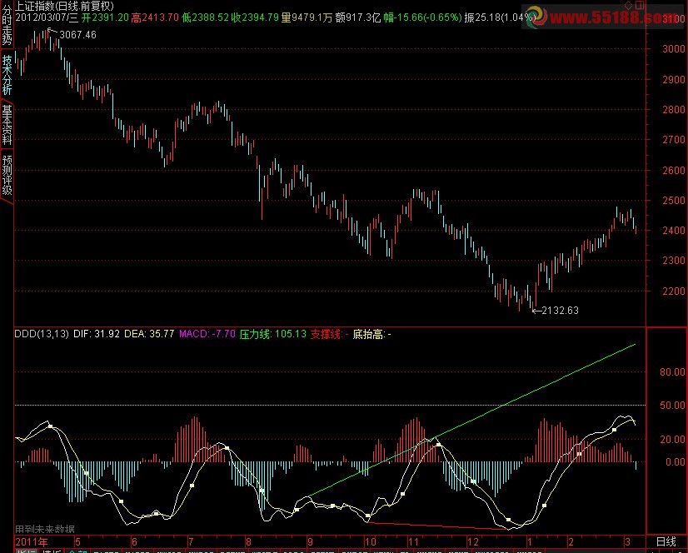Click the diamond icon above the price axis
The height and width of the screenshot is (553, 688).
pos(628,5)
